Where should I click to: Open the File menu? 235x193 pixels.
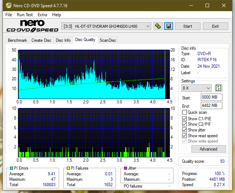9,15
